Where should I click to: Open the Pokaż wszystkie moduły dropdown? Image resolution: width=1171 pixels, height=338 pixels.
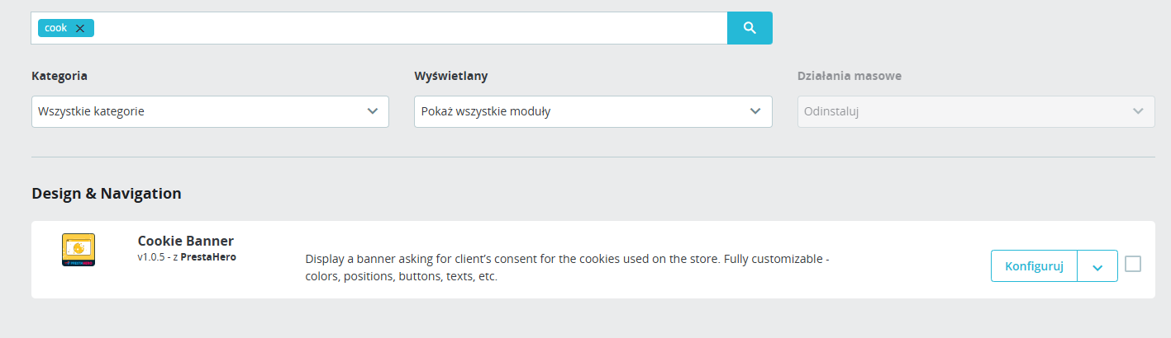(x=593, y=111)
